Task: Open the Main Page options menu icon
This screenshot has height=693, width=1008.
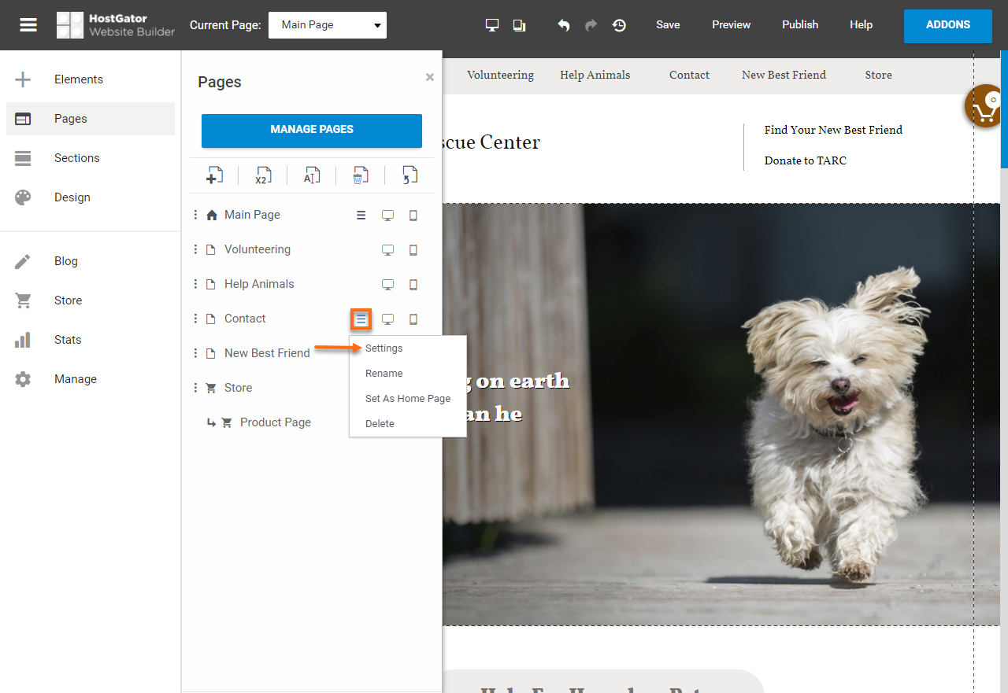Action: tap(361, 216)
